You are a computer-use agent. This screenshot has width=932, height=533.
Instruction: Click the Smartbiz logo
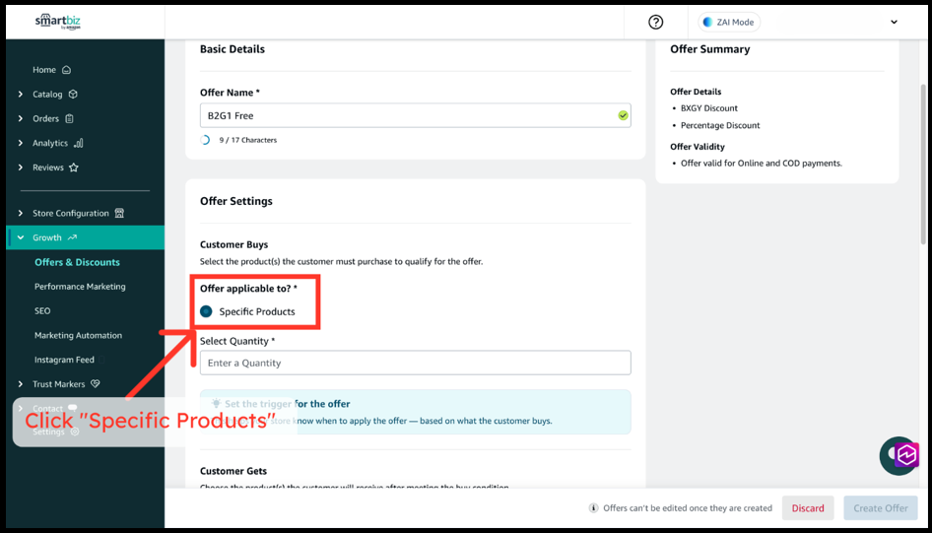[57, 22]
